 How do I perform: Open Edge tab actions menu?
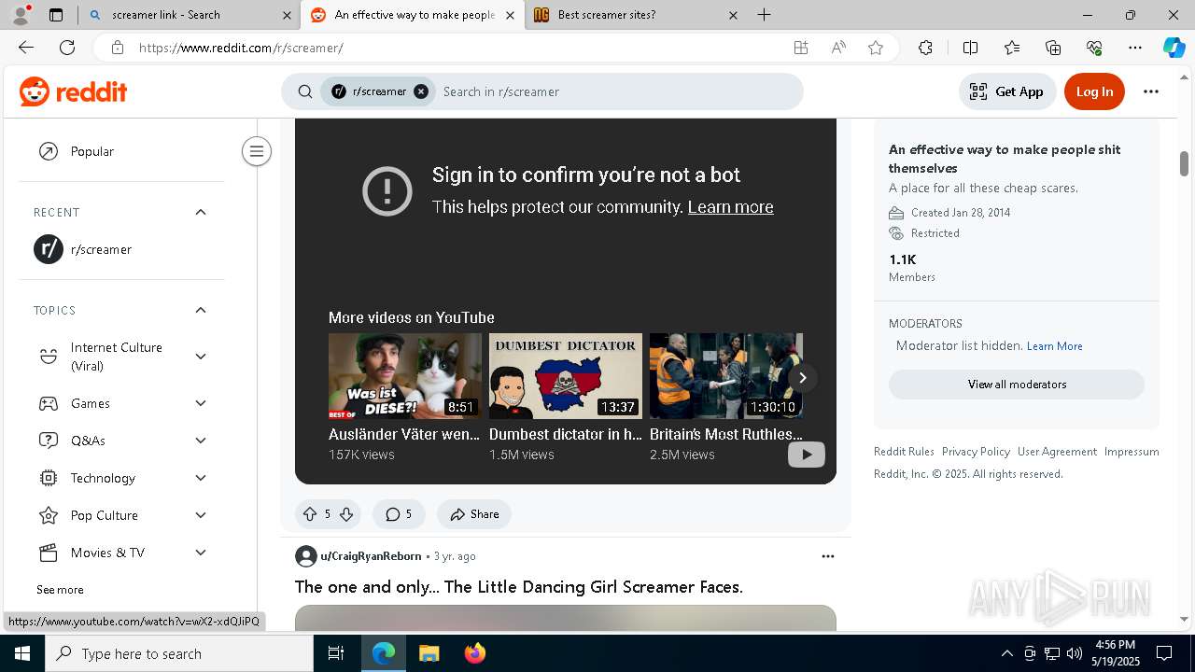coord(56,15)
